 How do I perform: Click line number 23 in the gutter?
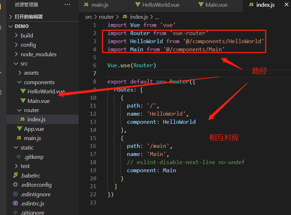point(93,203)
